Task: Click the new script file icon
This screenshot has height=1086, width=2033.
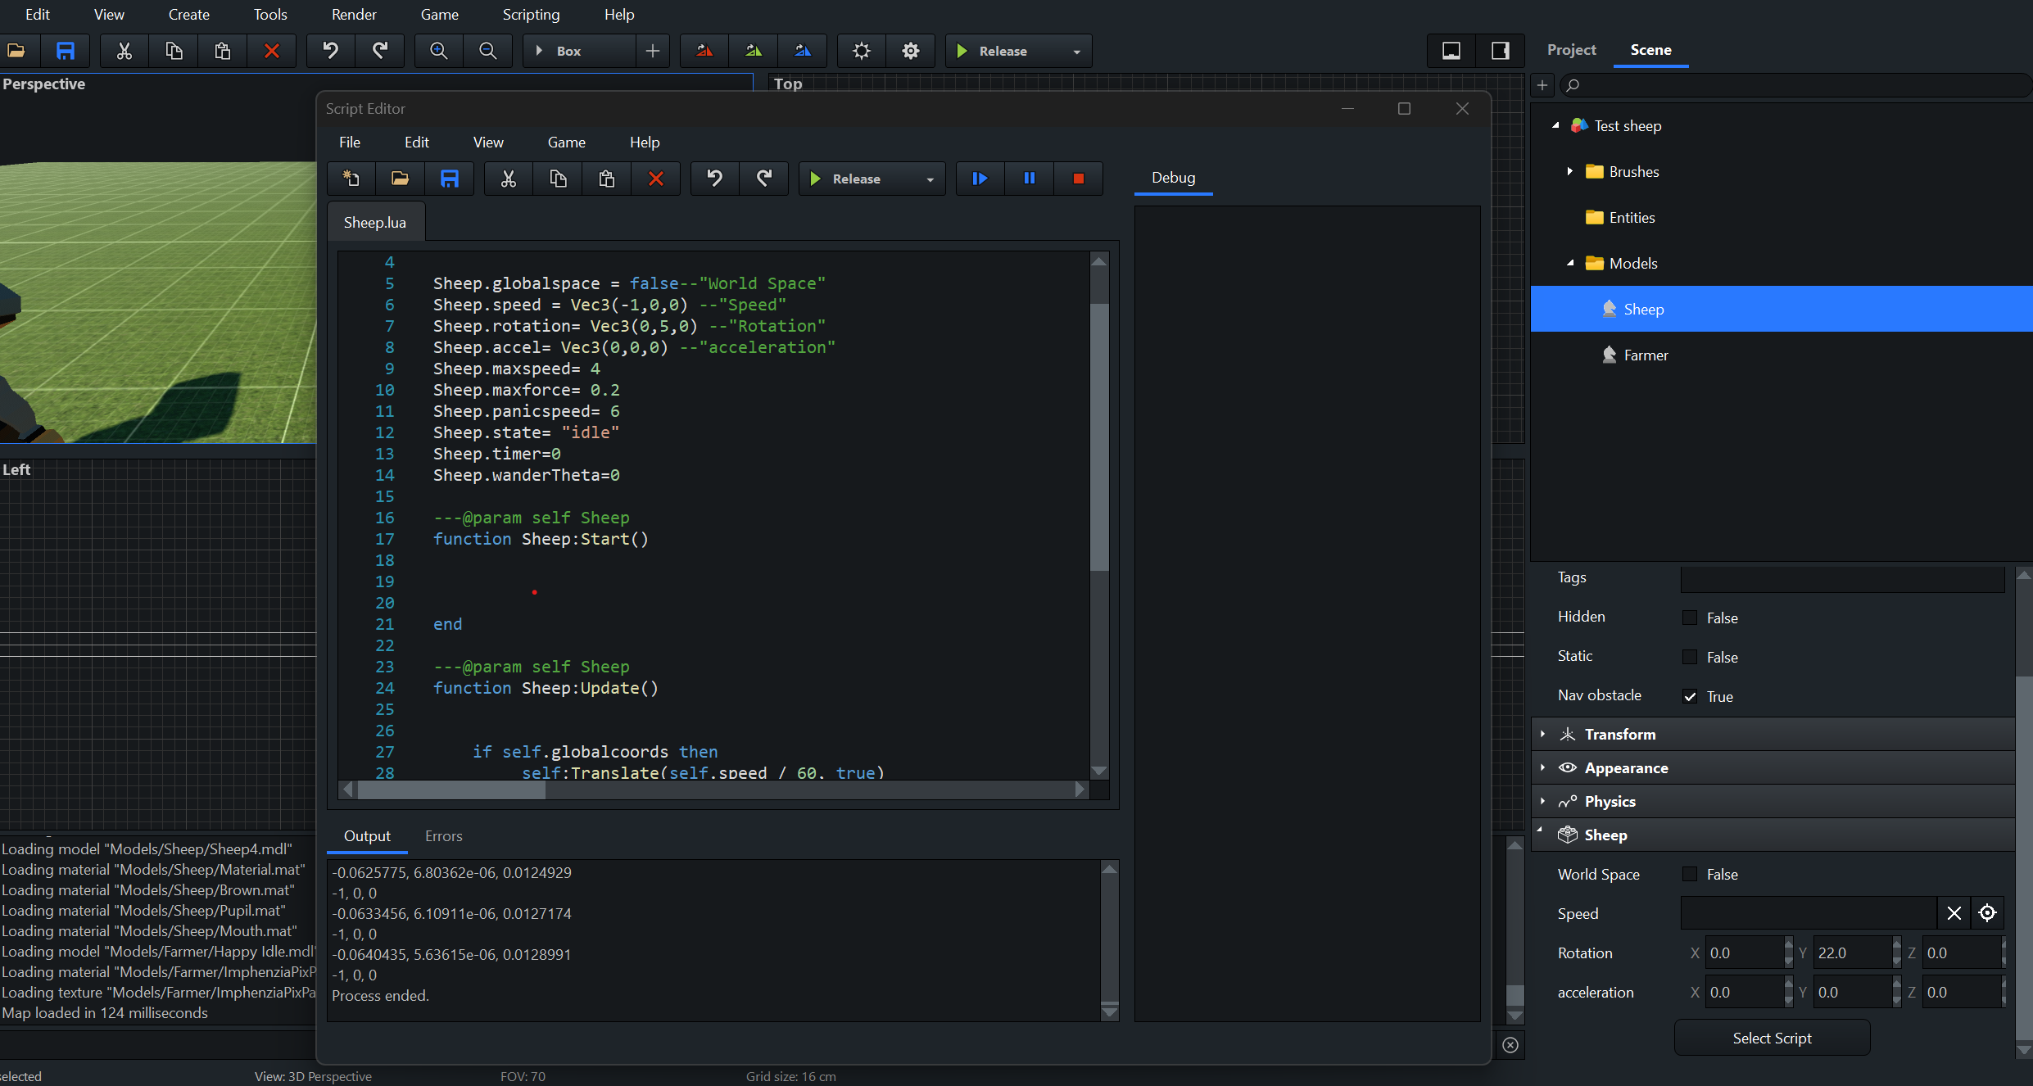Action: click(x=351, y=179)
